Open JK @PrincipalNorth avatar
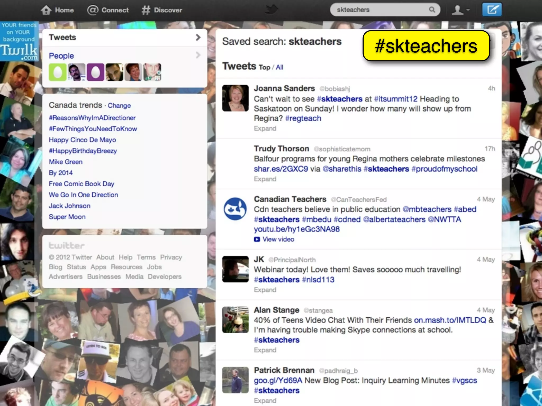542x406 pixels. tap(235, 269)
